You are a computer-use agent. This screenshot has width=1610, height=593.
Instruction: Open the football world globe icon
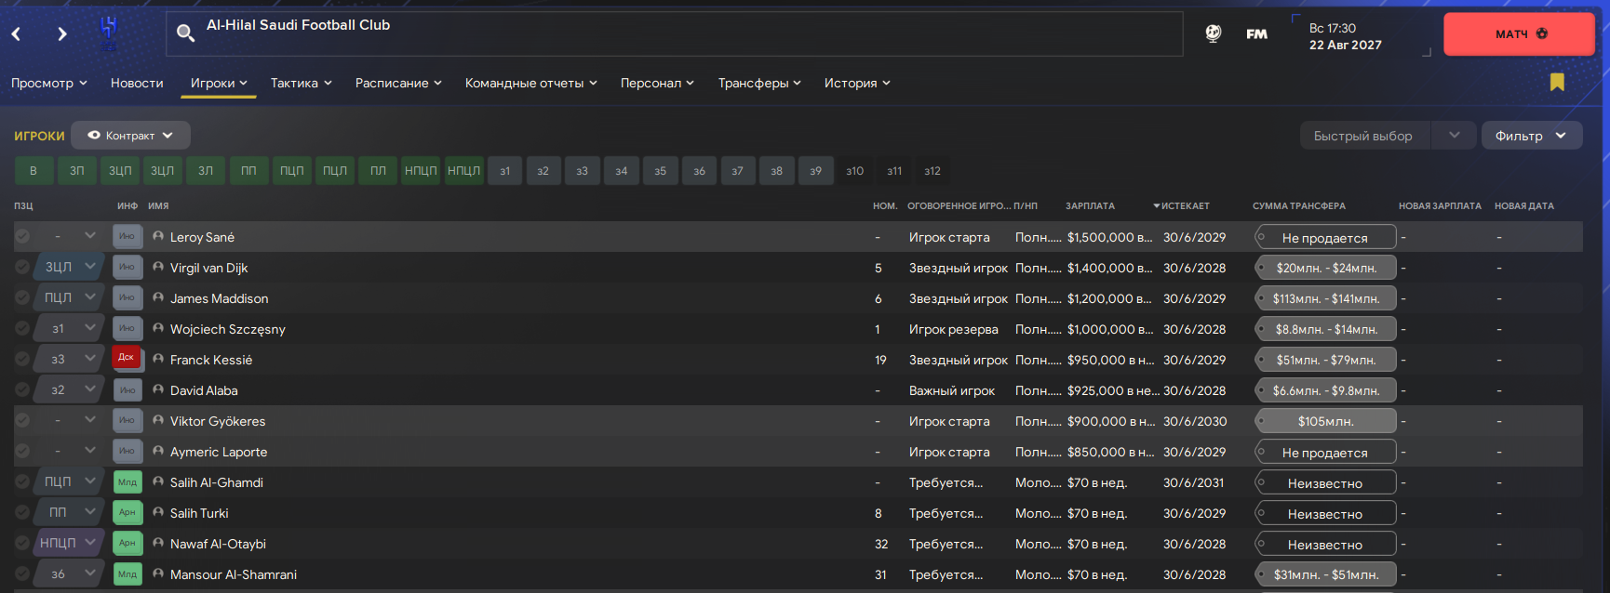pyautogui.click(x=1214, y=33)
